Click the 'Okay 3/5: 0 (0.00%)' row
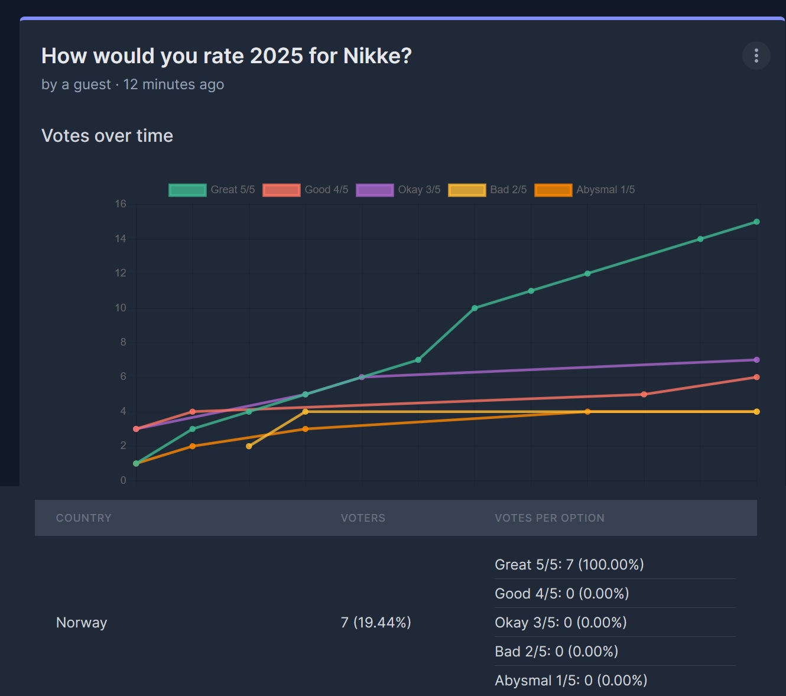The width and height of the screenshot is (786, 696). [615, 622]
